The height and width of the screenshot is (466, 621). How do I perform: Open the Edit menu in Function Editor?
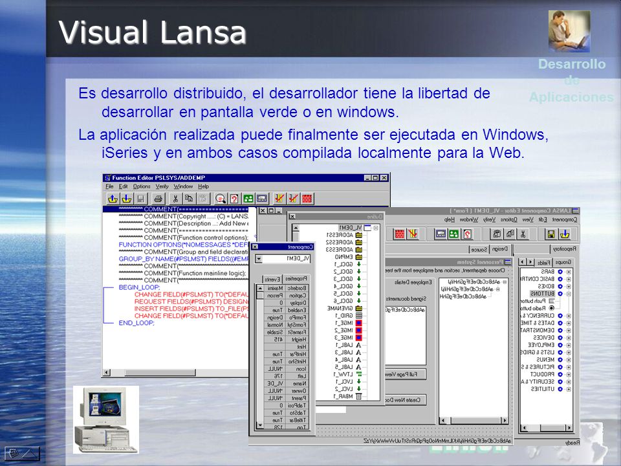tap(123, 186)
